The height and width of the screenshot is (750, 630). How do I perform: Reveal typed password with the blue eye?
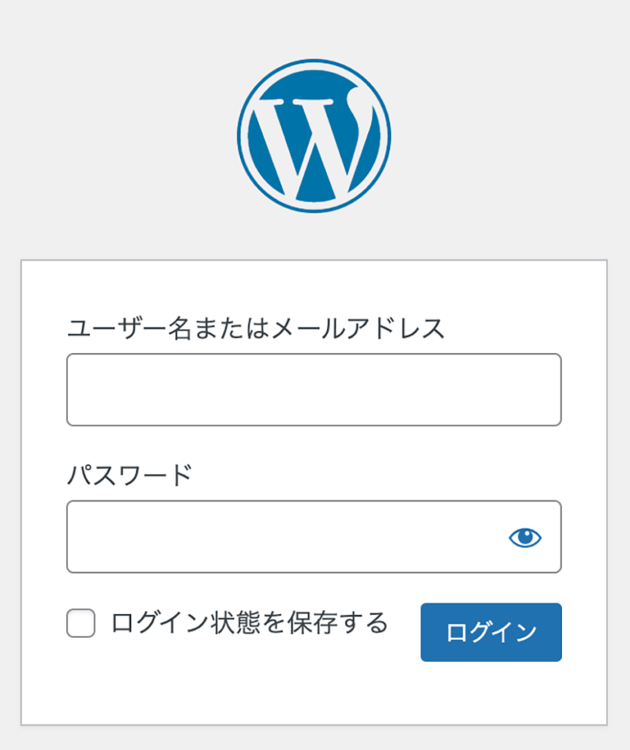tap(525, 538)
